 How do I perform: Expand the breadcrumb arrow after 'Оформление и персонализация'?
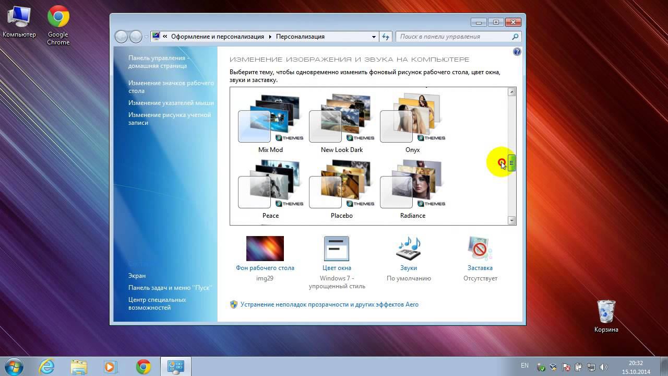pos(270,37)
